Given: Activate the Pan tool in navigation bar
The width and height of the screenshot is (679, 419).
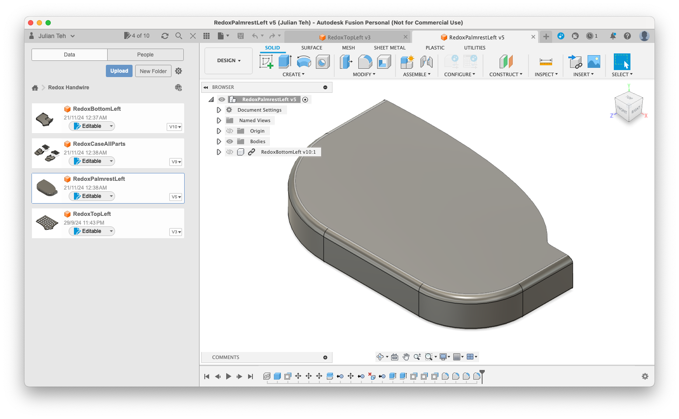Looking at the screenshot, I should click(x=406, y=357).
